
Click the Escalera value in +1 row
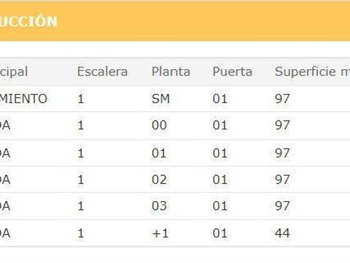81,233
